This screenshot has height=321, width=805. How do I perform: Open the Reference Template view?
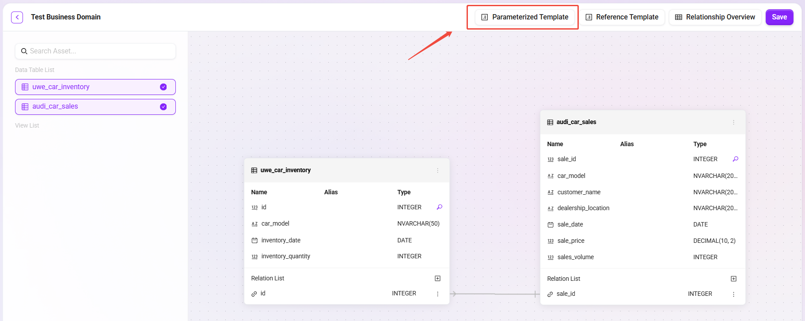click(622, 17)
